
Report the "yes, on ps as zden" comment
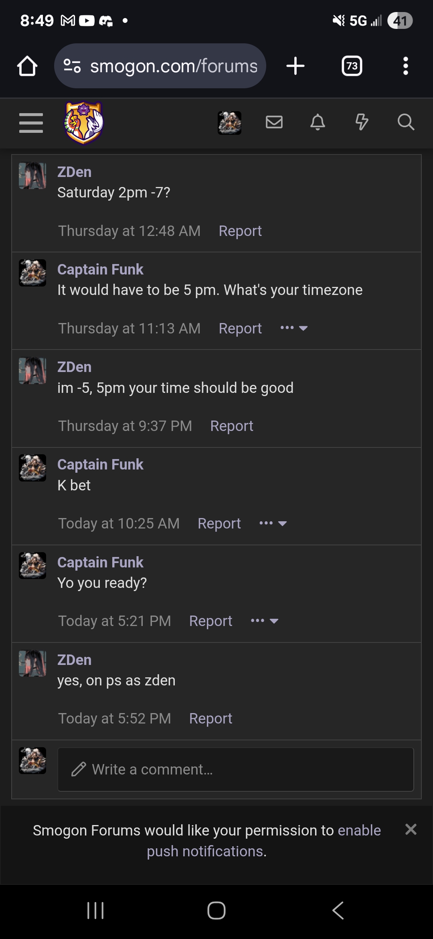point(210,719)
